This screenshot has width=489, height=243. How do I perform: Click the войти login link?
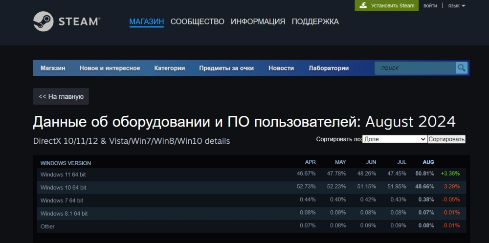tap(430, 6)
